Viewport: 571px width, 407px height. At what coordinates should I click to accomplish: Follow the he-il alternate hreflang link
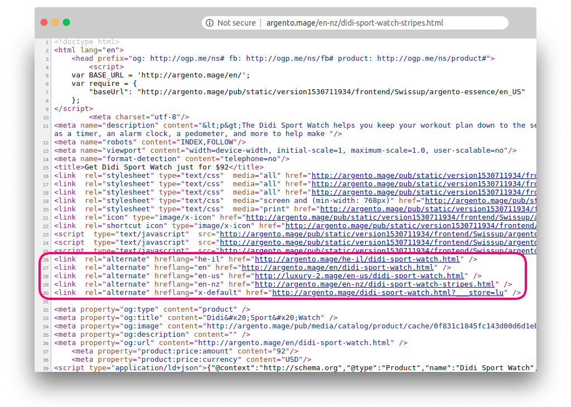[x=357, y=259]
